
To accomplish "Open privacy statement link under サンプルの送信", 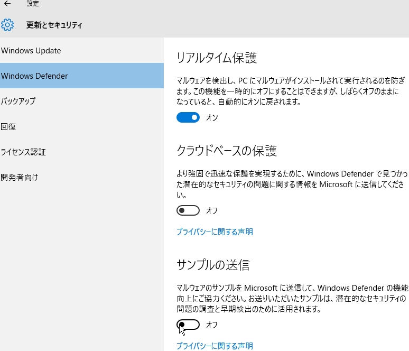I will click(215, 346).
